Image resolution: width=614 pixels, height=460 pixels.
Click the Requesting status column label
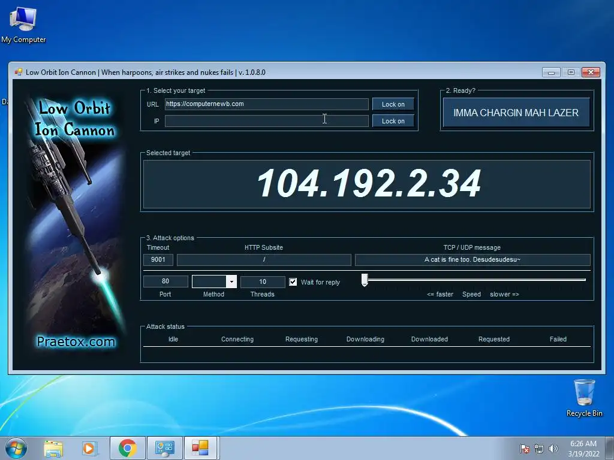302,339
